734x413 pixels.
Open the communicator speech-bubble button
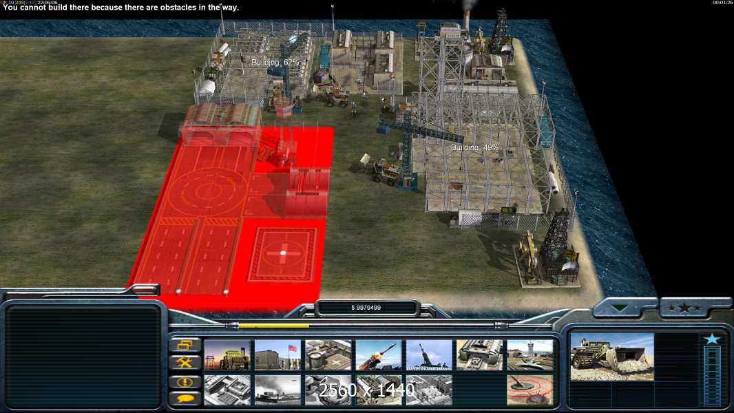point(185,399)
